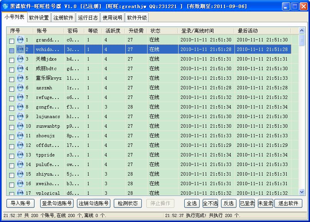
Task: Click the 登录勾选账号 button
Action: (57, 203)
